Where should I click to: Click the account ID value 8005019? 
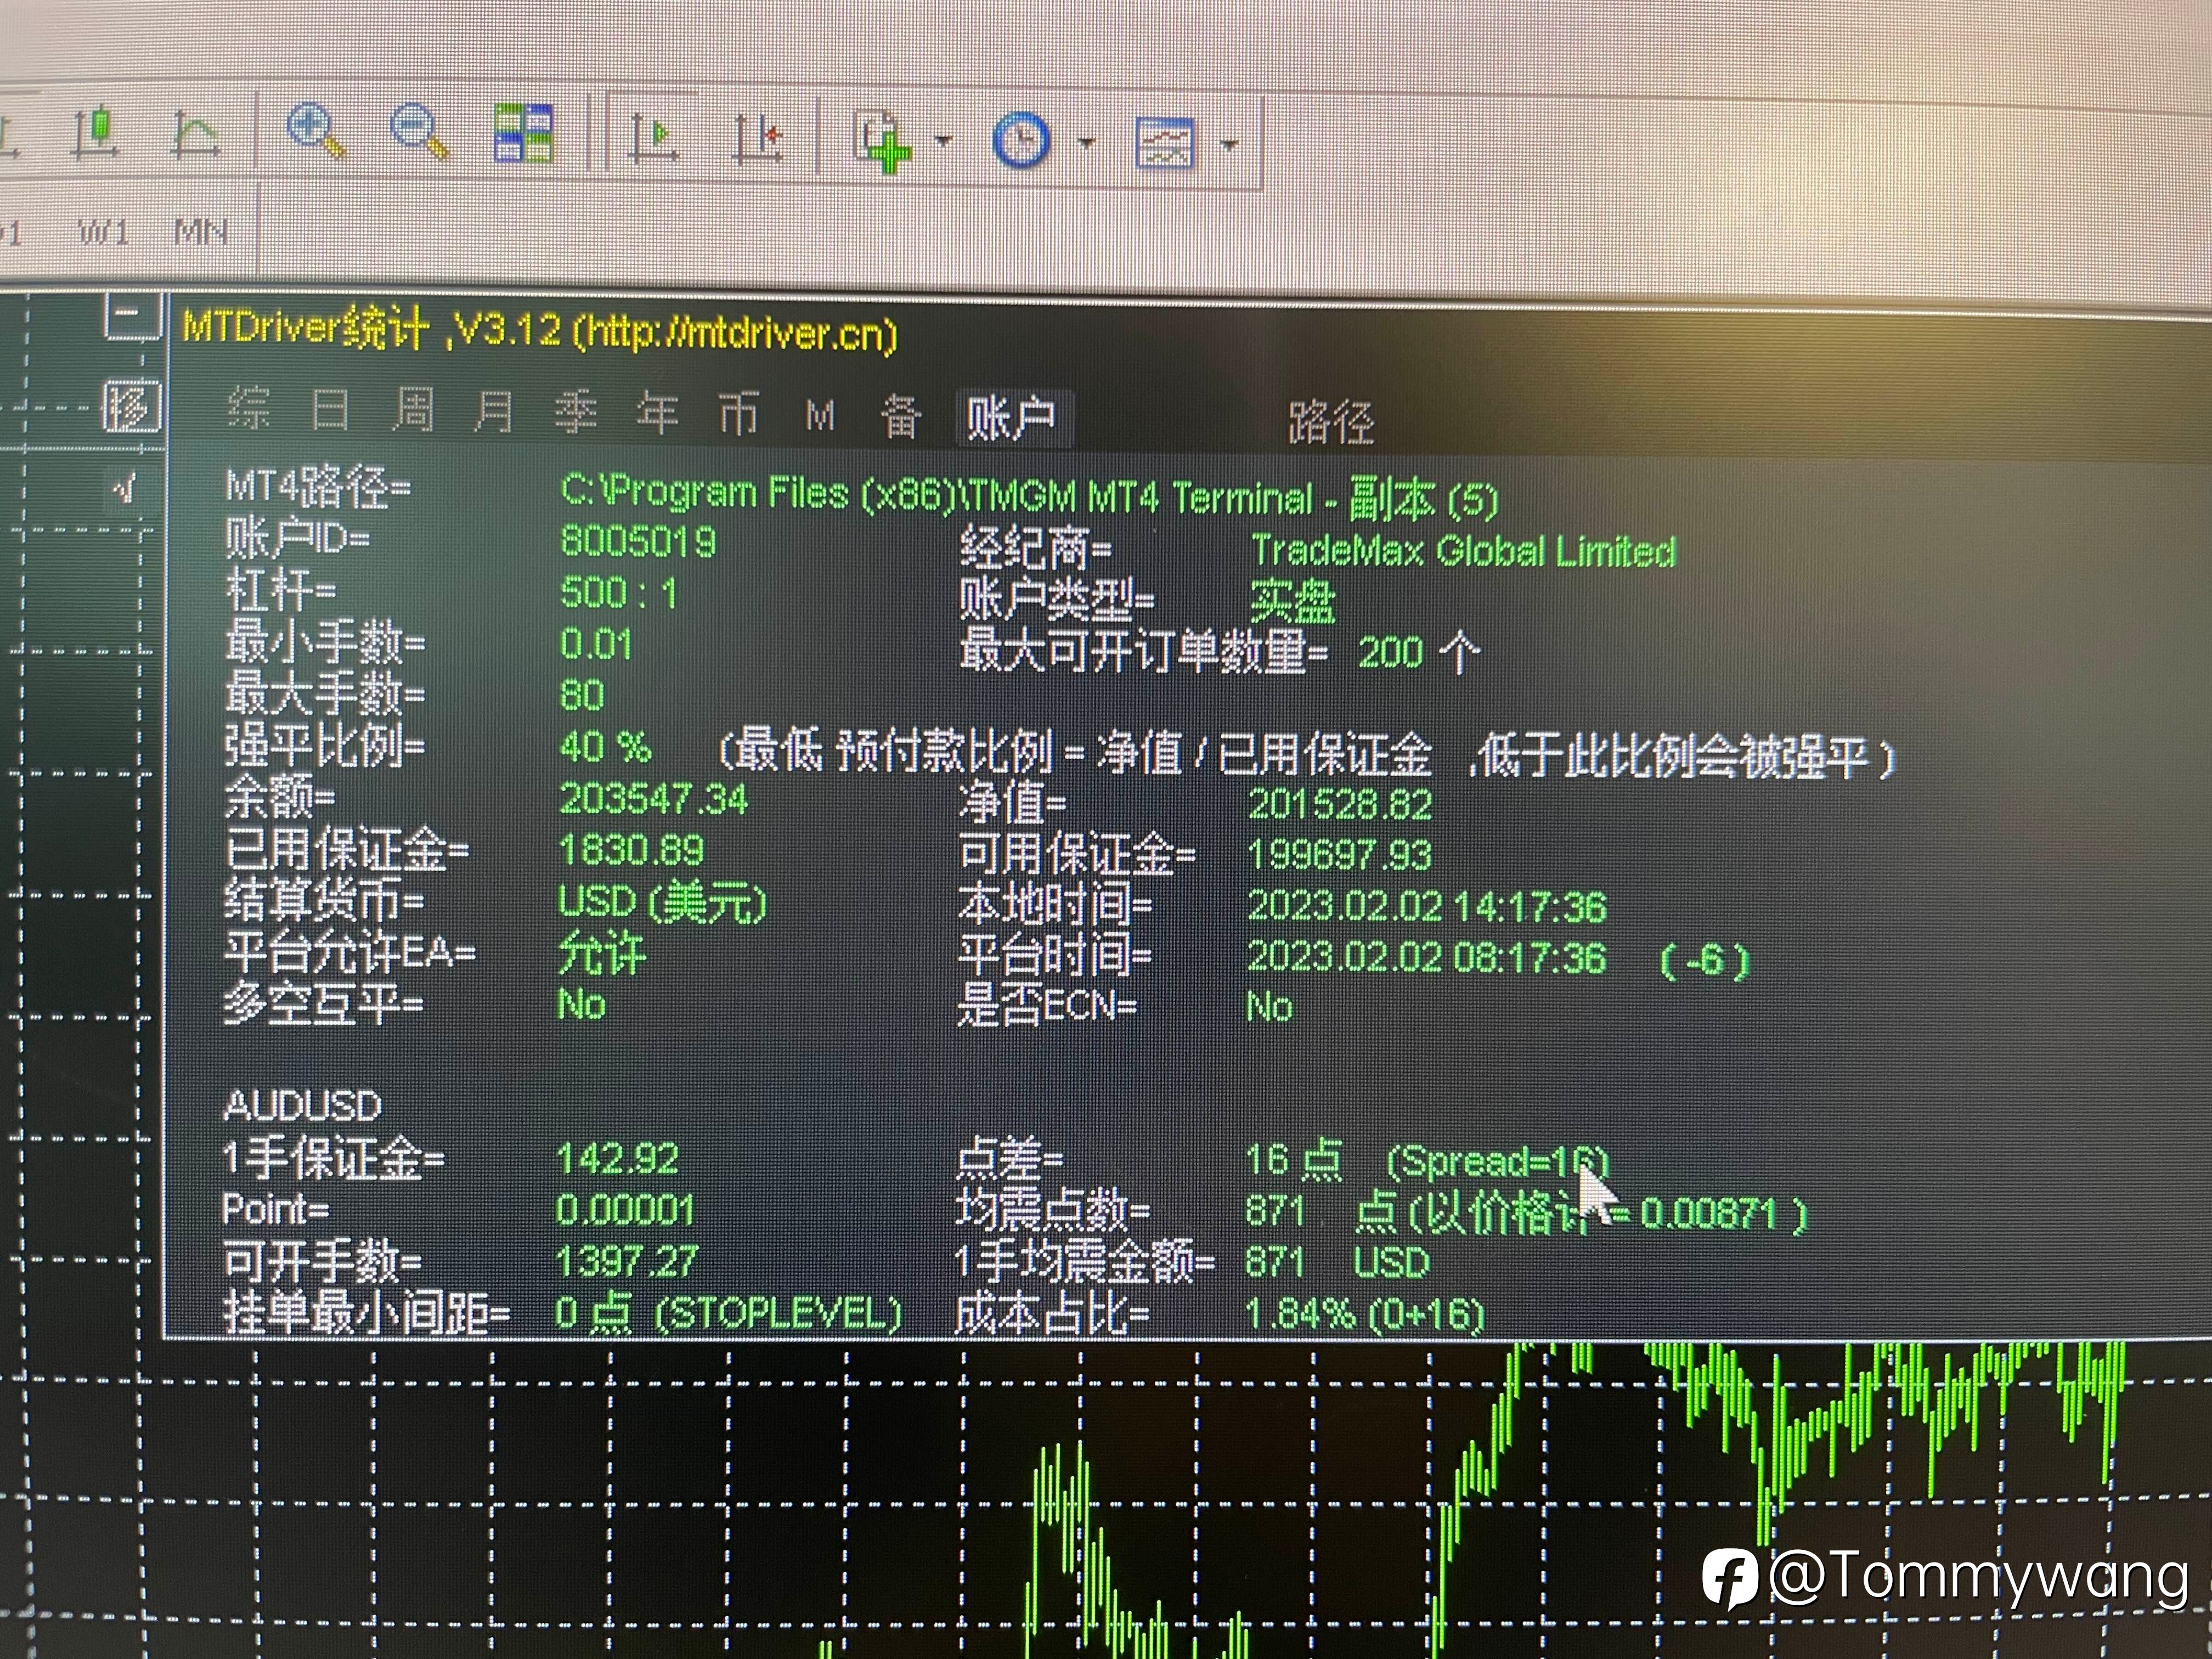point(638,541)
